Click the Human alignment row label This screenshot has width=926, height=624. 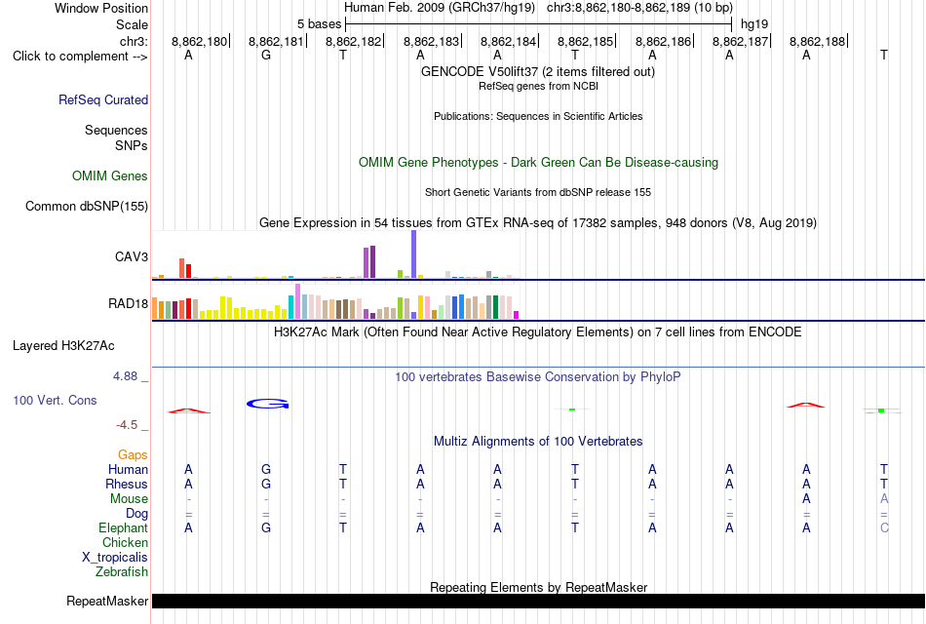[x=128, y=470]
